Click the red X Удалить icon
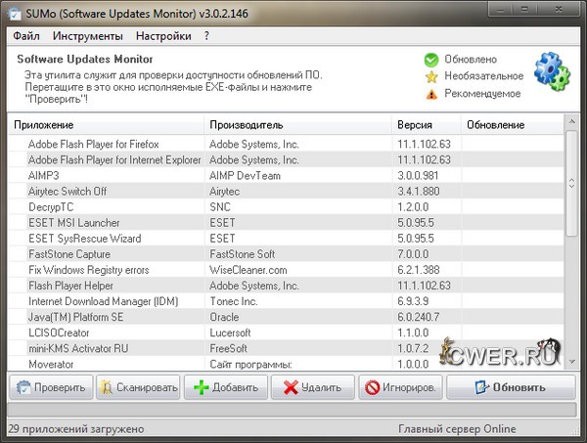 tap(291, 387)
